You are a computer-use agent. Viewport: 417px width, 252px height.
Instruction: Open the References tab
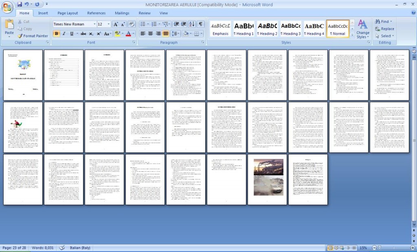(x=96, y=13)
